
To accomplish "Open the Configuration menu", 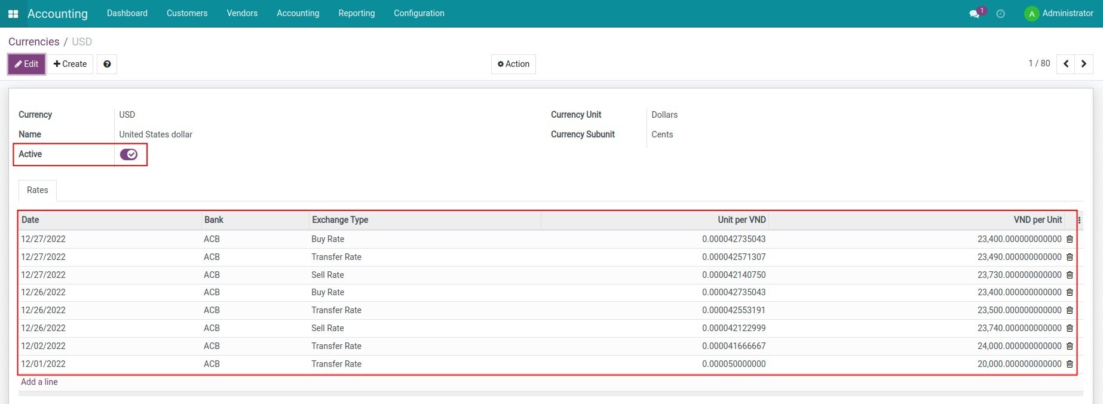I will [419, 13].
